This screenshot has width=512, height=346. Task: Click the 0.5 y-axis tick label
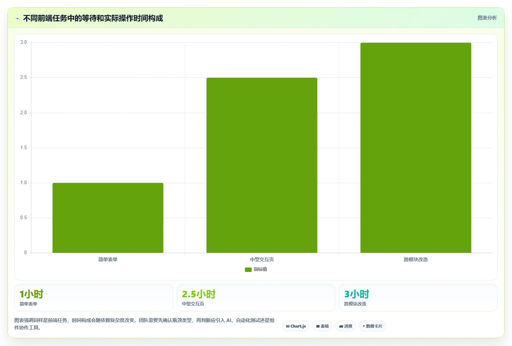pyautogui.click(x=24, y=218)
